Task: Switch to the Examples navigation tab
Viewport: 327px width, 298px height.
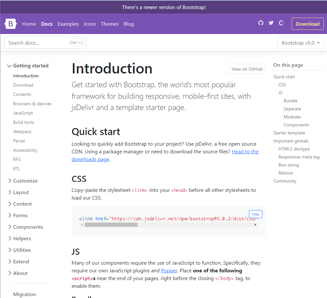Action: [68, 24]
